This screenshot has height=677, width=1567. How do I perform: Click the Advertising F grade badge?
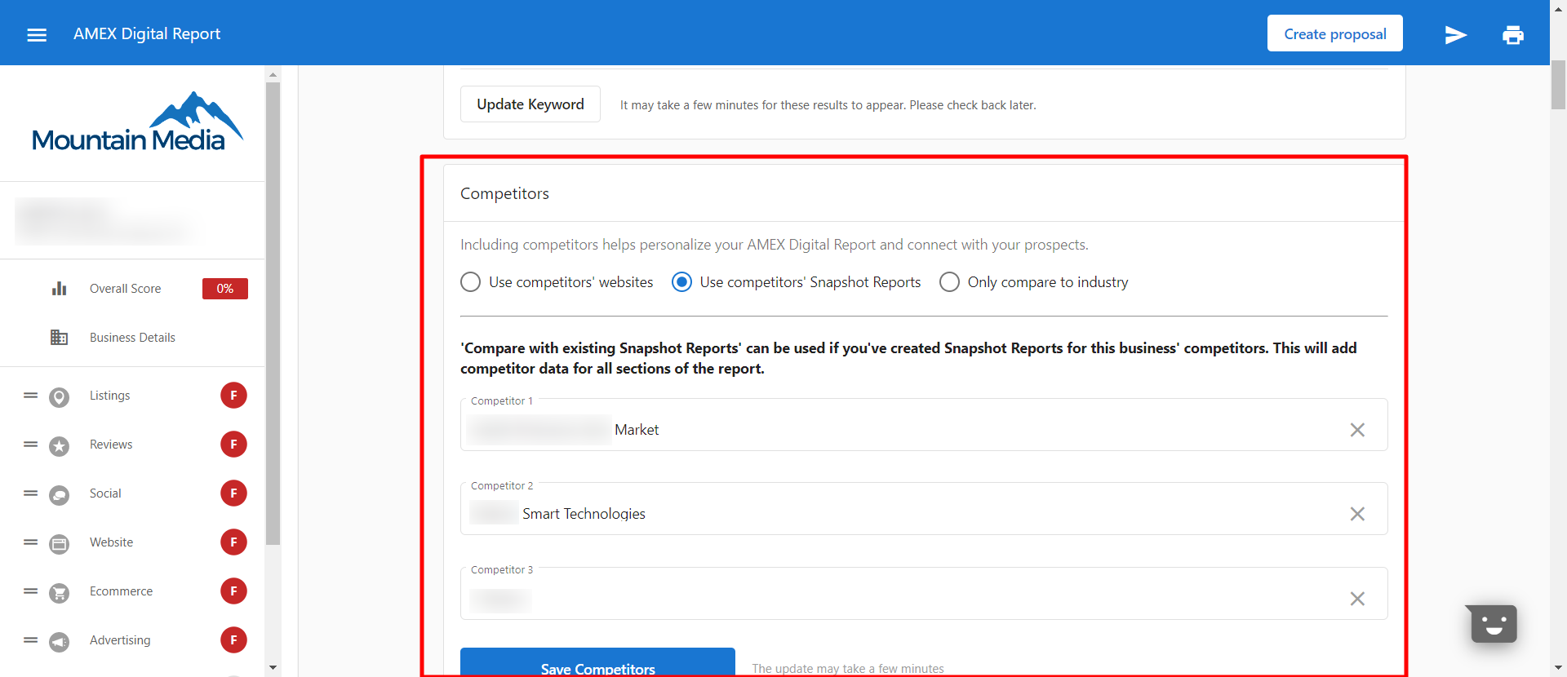pyautogui.click(x=233, y=640)
